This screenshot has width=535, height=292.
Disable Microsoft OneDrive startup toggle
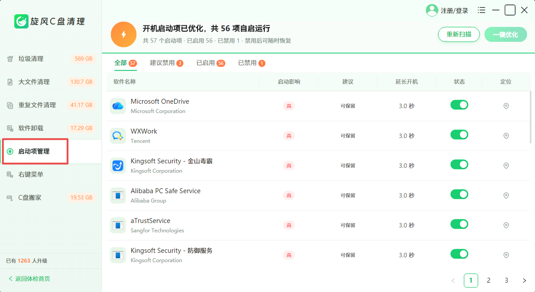(459, 105)
